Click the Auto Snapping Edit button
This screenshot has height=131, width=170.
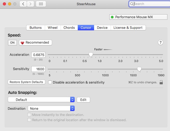tap(83, 100)
